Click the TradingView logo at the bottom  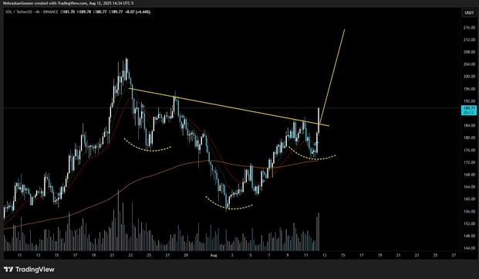(x=29, y=270)
